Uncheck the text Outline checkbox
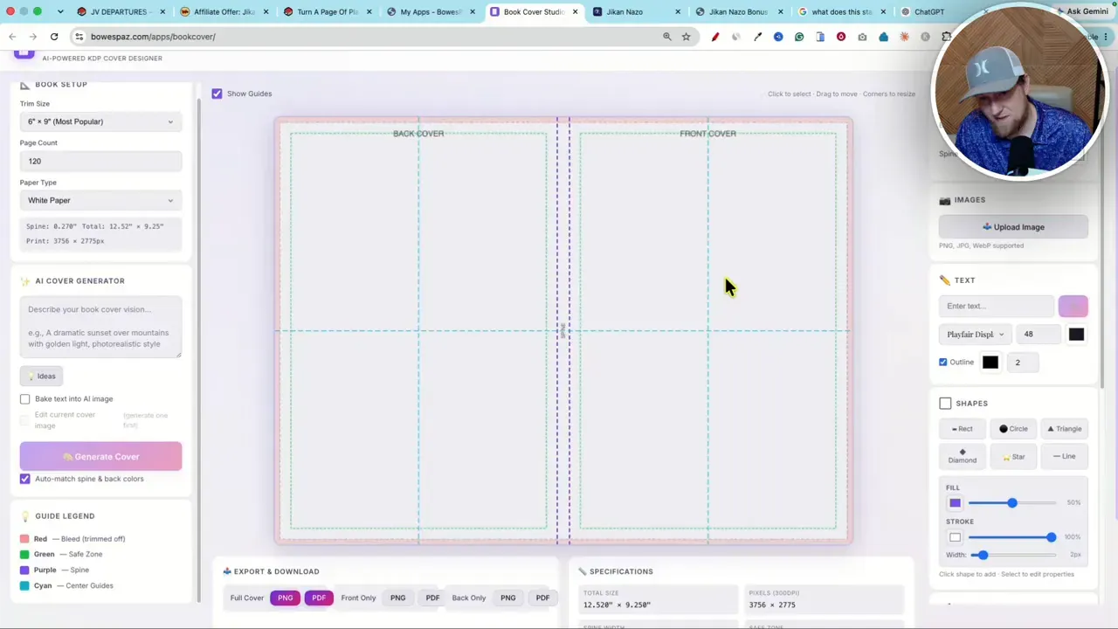 (943, 362)
